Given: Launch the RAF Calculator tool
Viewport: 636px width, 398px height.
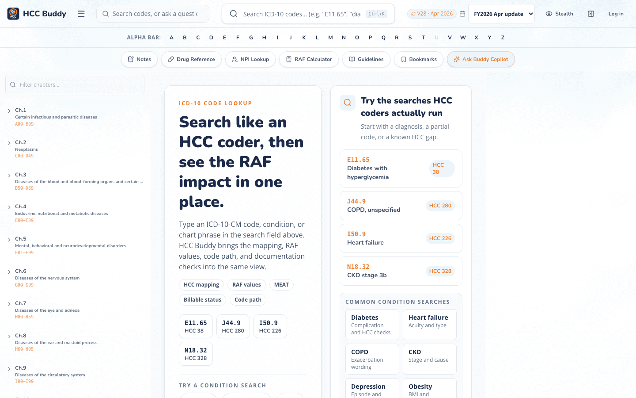Looking at the screenshot, I should tap(309, 59).
